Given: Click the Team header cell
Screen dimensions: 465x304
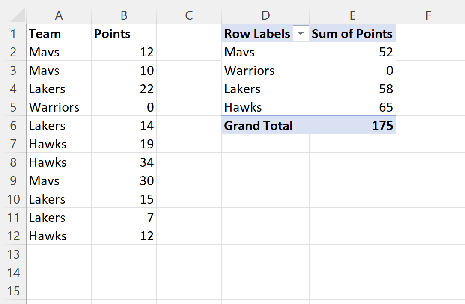Looking at the screenshot, I should point(59,33).
